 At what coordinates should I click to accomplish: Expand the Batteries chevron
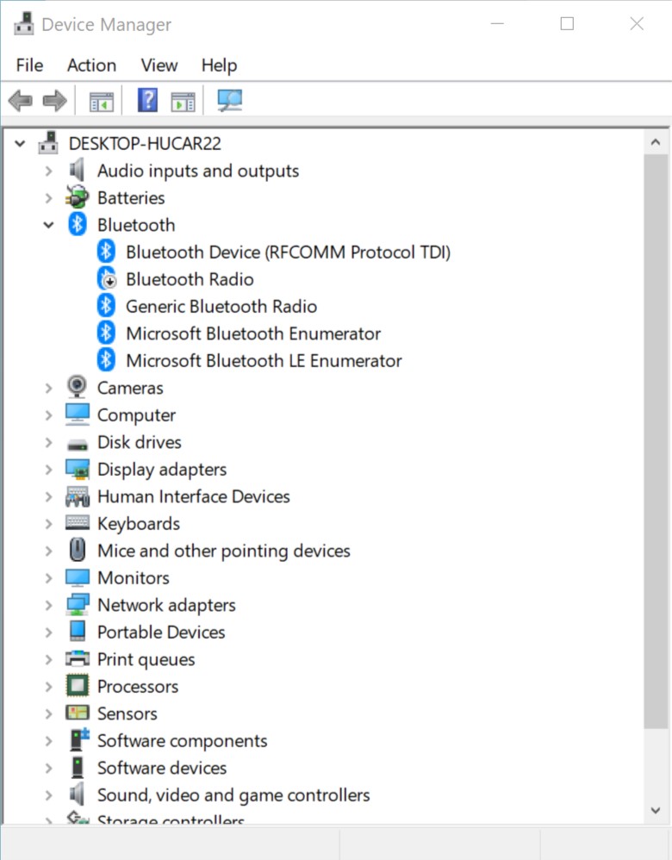click(x=49, y=198)
